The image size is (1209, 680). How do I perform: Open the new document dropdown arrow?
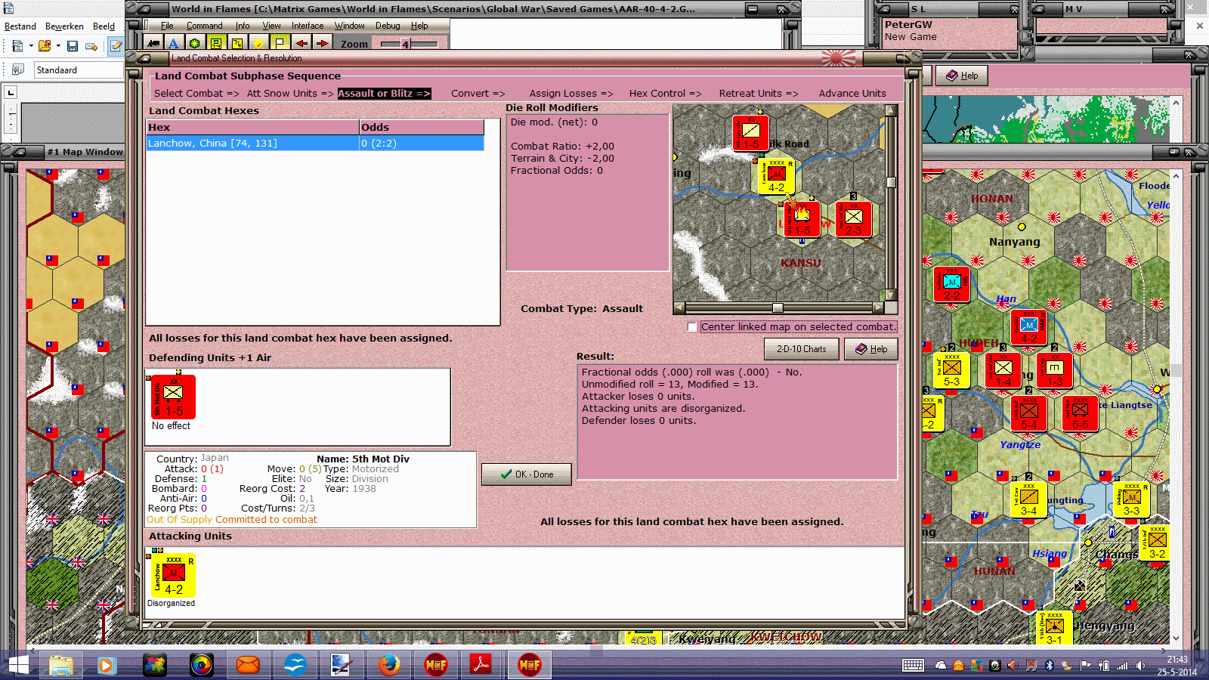(31, 46)
